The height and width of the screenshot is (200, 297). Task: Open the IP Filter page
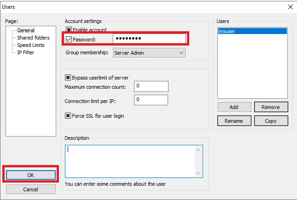[x=26, y=52]
